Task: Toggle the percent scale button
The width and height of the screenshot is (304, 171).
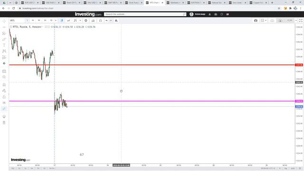Action: pos(280,169)
